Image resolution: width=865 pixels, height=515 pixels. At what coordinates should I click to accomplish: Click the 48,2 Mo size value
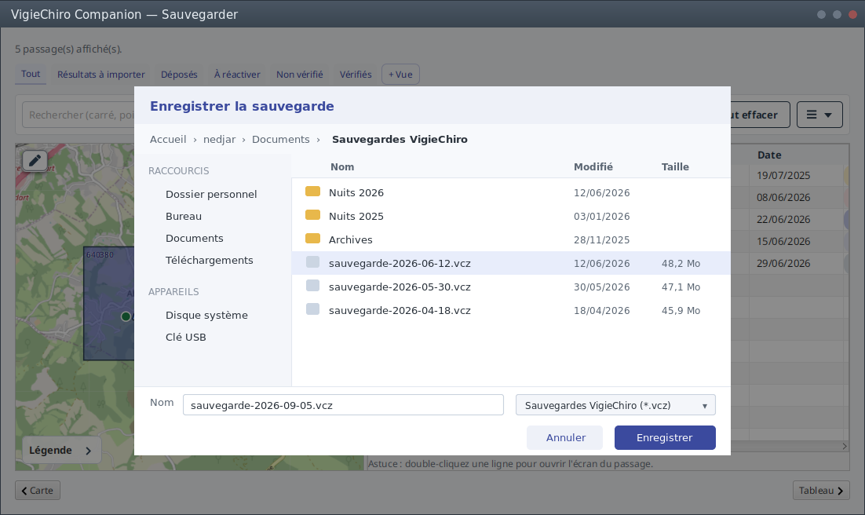[681, 264]
